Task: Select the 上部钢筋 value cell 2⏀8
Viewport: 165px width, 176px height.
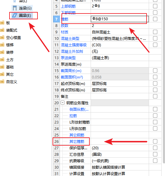Action: click(x=120, y=6)
